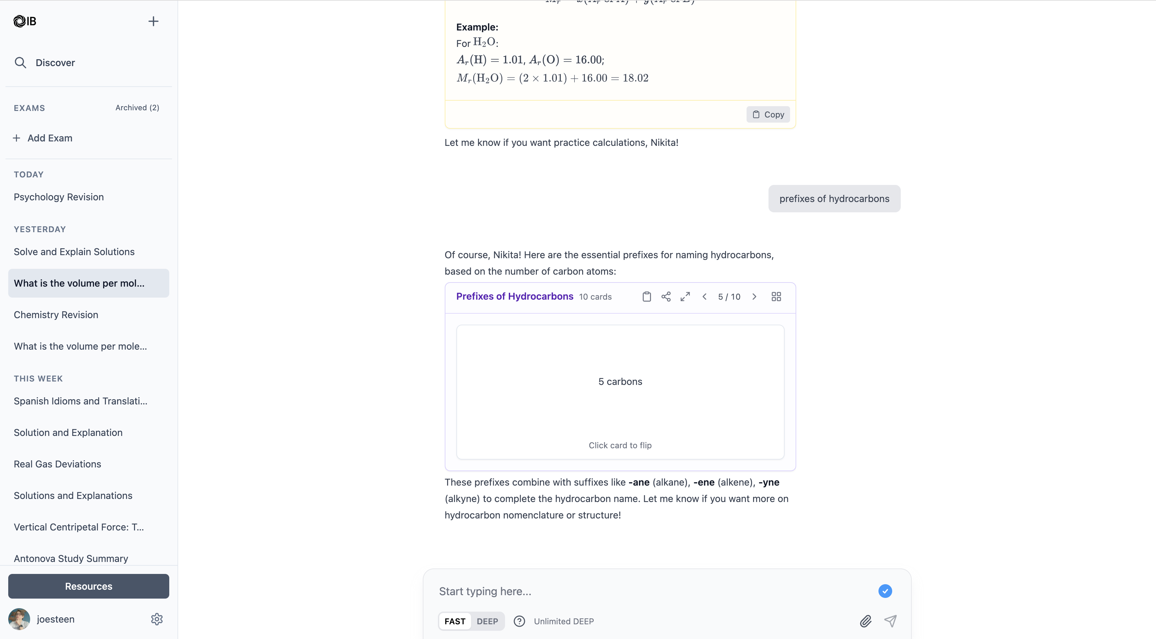Copy the flashcard set to clipboard

pos(647,297)
